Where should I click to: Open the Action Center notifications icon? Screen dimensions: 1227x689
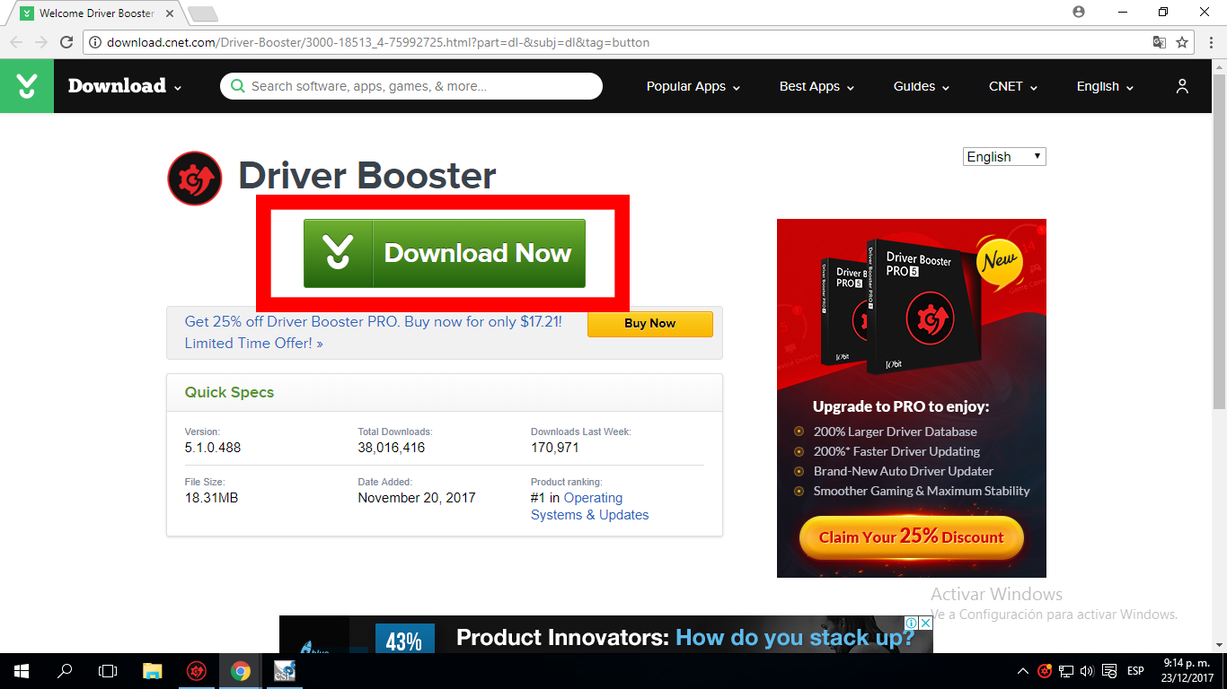pos(1111,671)
